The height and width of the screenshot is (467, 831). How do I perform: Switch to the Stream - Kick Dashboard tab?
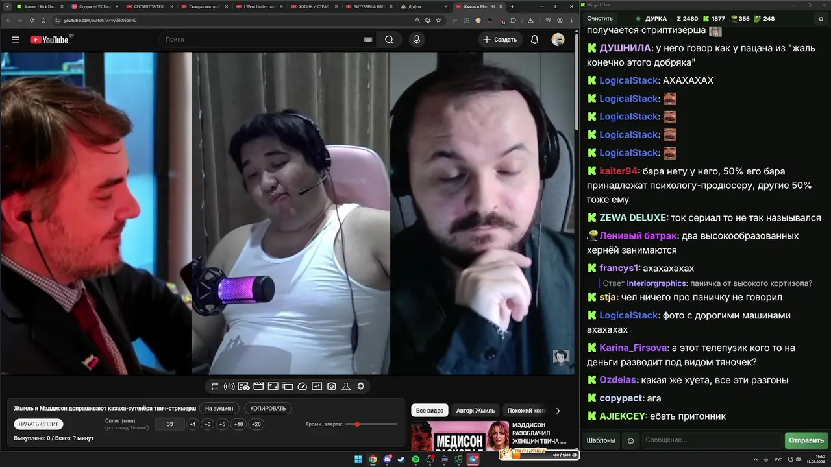[40, 6]
